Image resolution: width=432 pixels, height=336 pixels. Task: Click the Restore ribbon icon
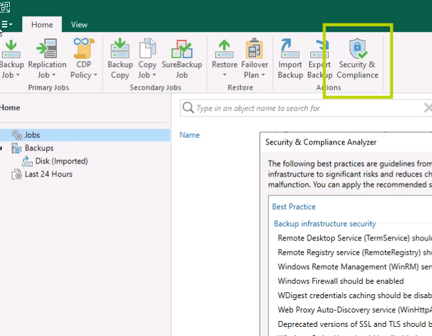[224, 49]
